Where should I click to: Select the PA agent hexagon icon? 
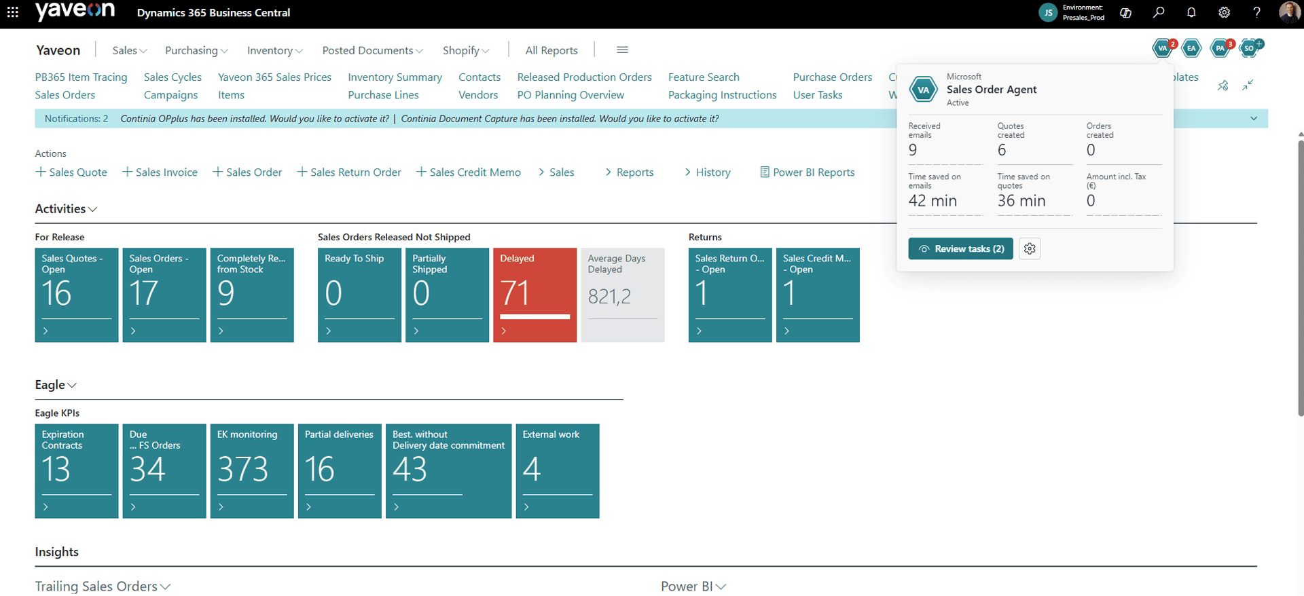click(1220, 48)
